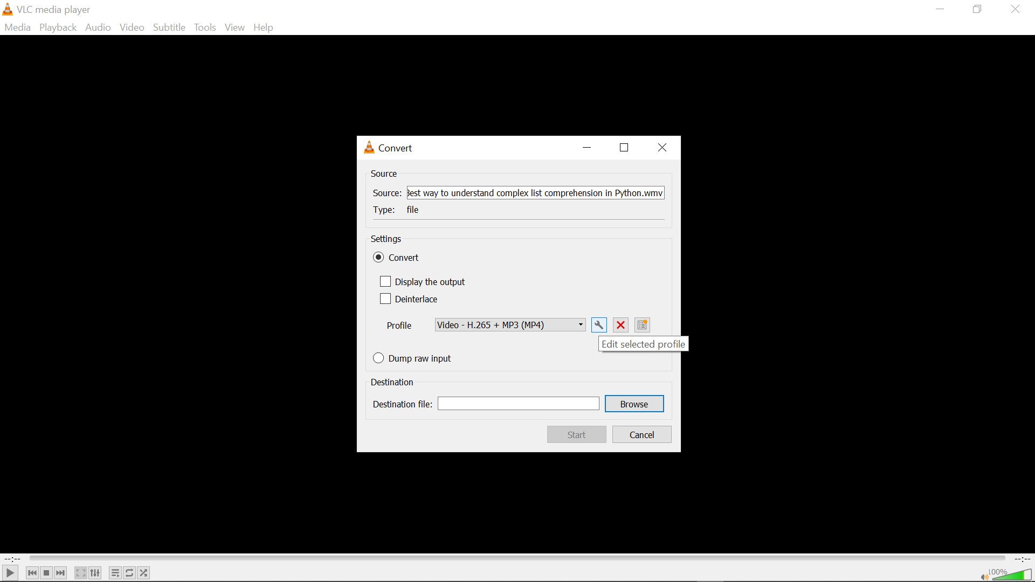The width and height of the screenshot is (1035, 582).
Task: Click the previous track icon in taskbar
Action: pos(32,573)
